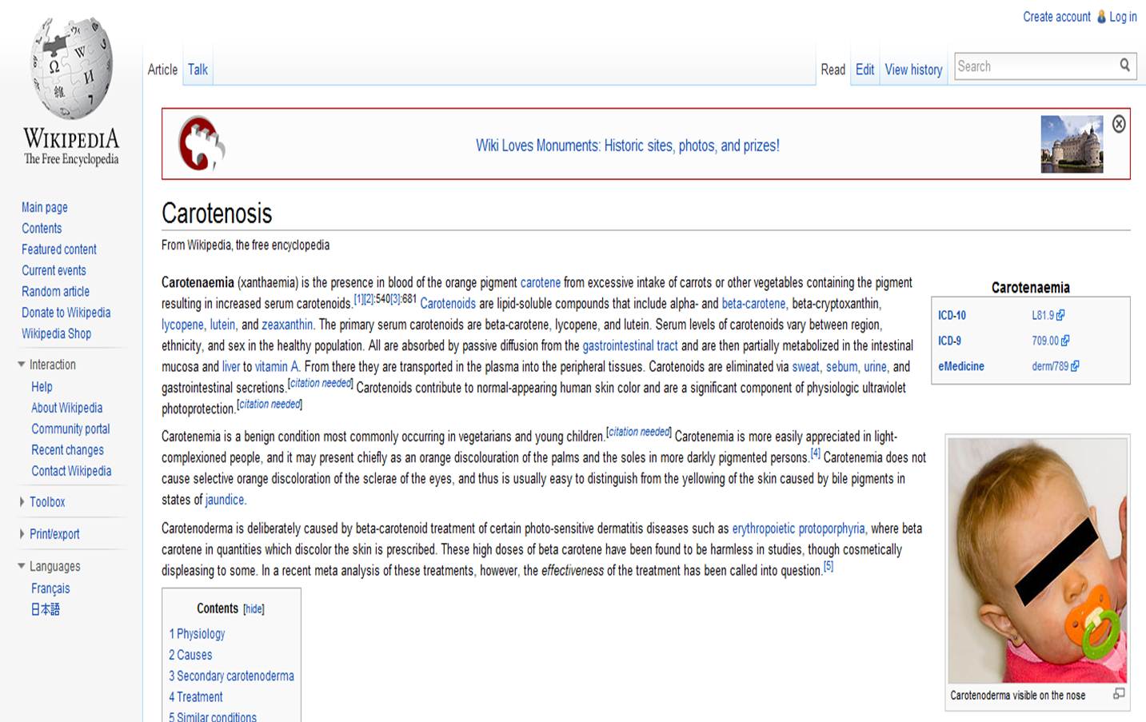The width and height of the screenshot is (1146, 722).
Task: Open the Community portal link
Action: click(x=70, y=429)
